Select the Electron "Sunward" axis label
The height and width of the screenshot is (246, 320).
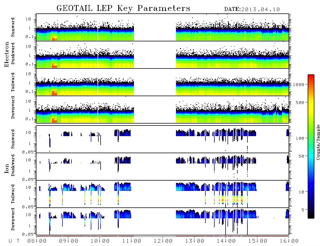click(13, 27)
